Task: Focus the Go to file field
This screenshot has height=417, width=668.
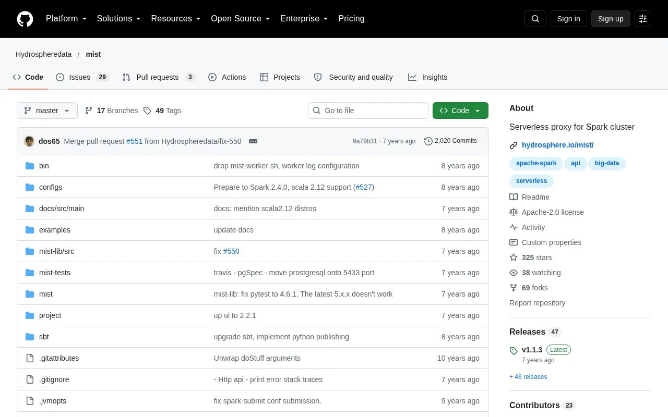Action: coord(368,111)
